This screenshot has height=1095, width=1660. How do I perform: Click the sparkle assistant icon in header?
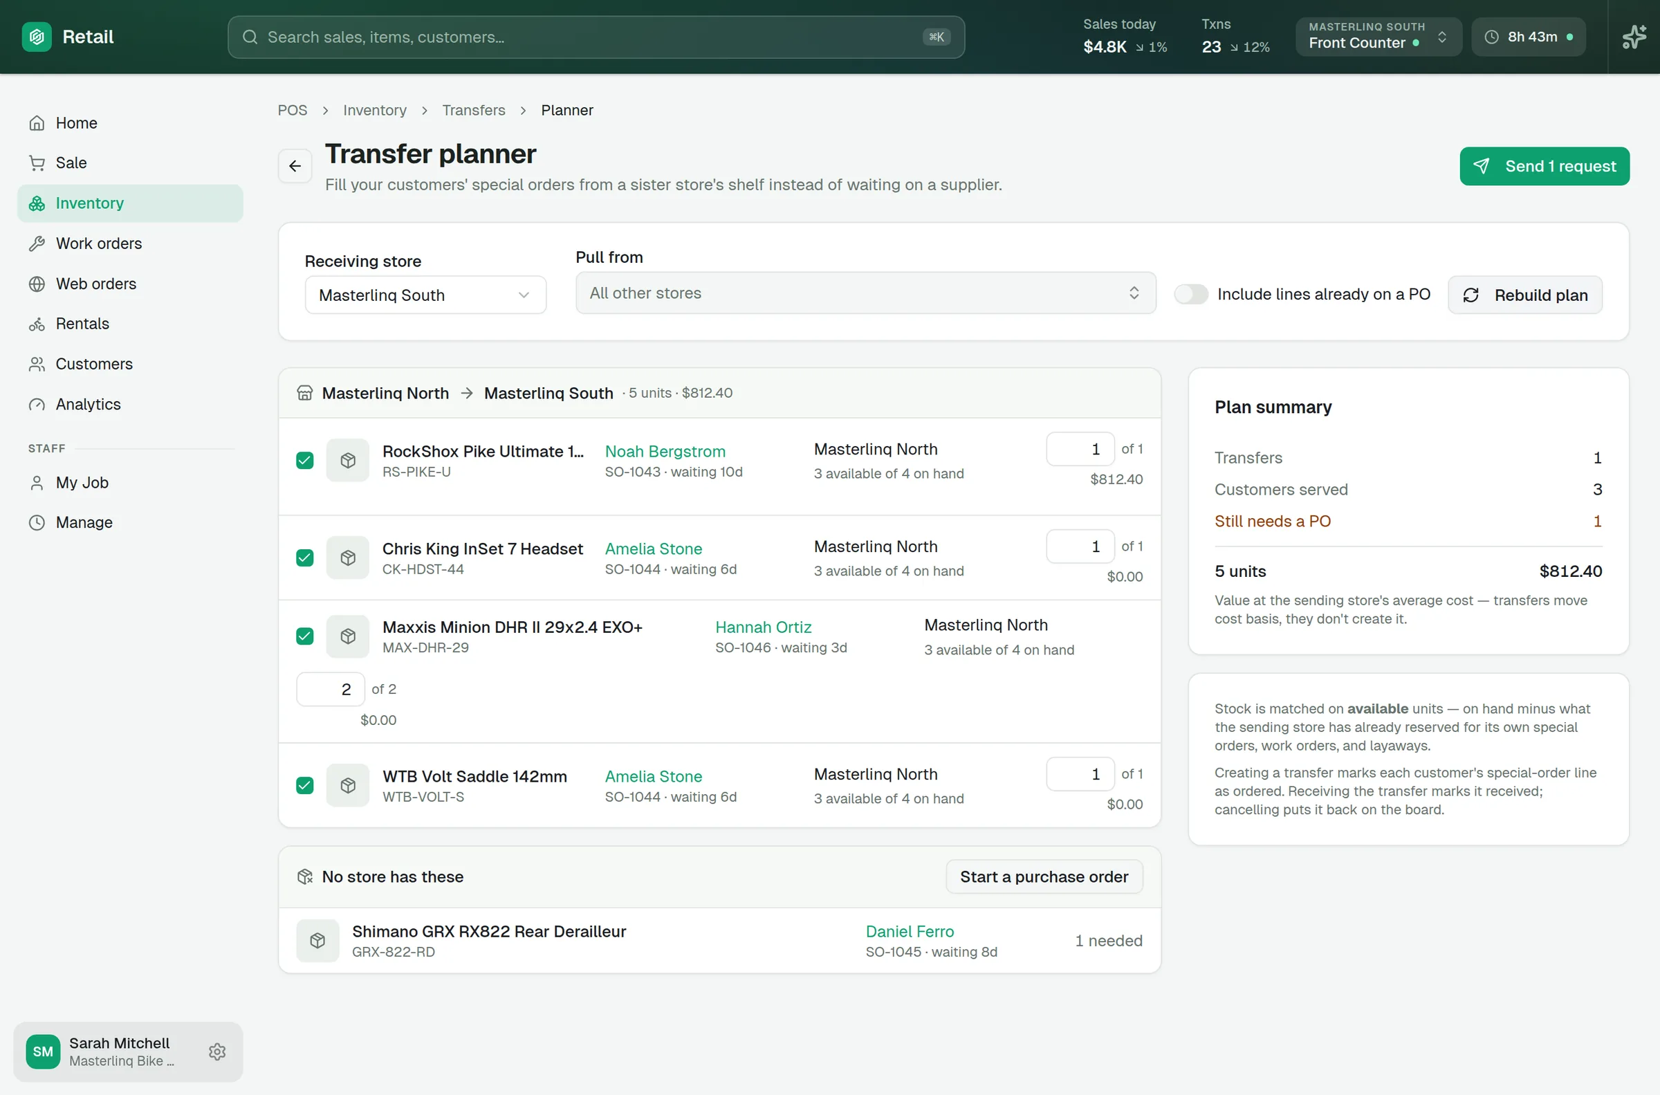1634,37
